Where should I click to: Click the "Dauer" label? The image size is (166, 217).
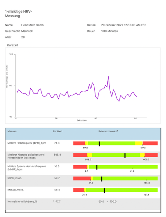(91, 31)
